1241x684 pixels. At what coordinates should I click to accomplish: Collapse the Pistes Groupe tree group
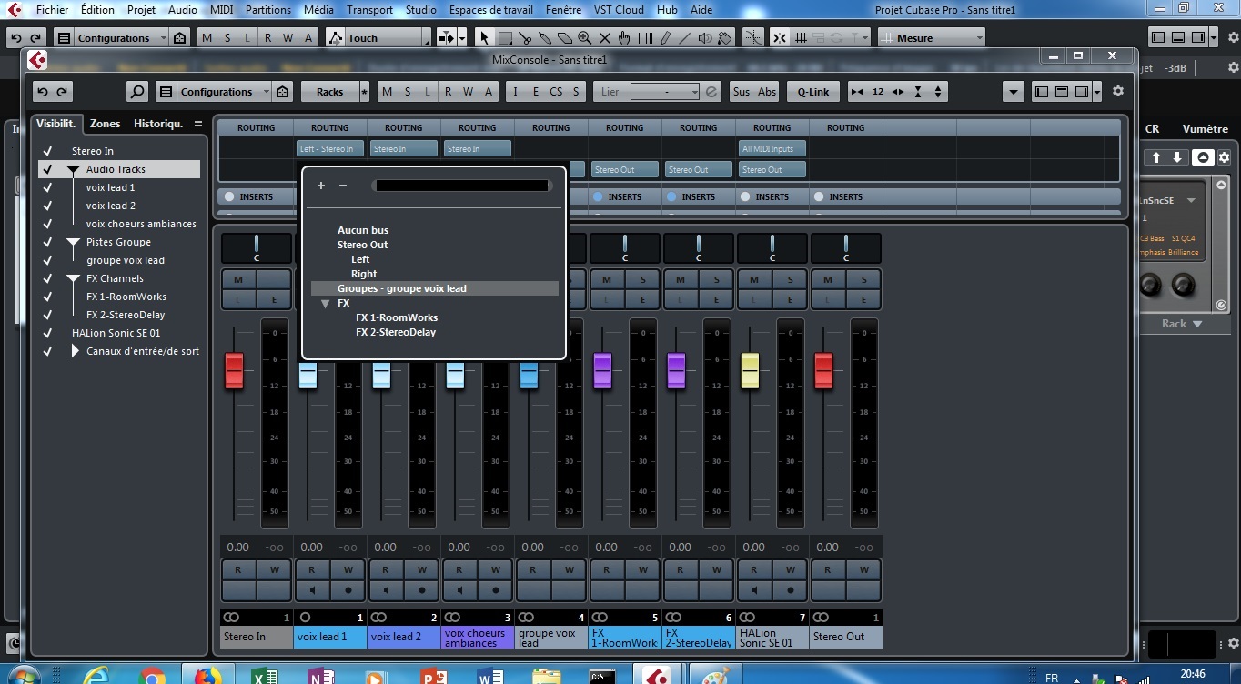(x=73, y=243)
